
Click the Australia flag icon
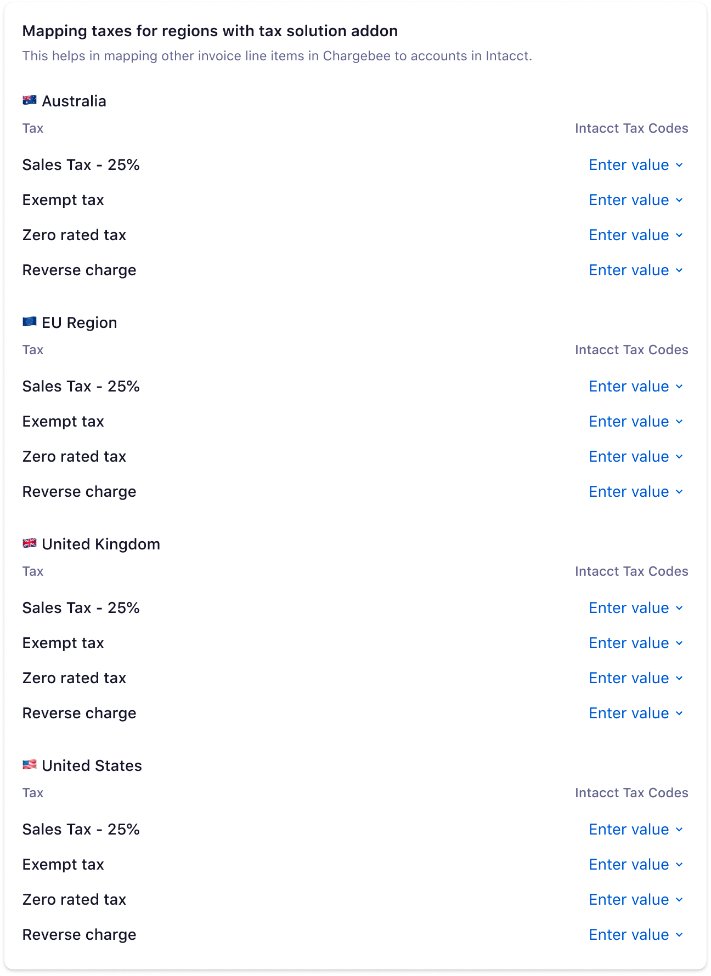tap(30, 100)
